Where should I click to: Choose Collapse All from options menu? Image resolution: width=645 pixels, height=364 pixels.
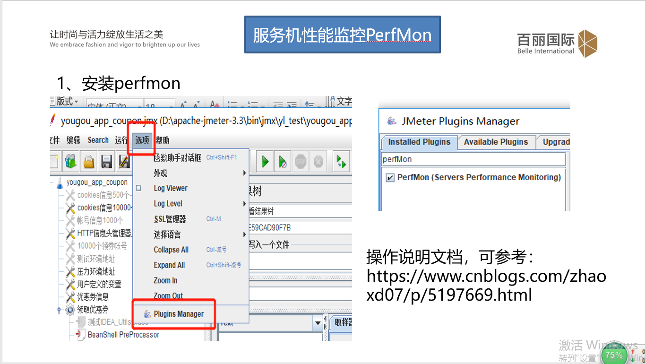pos(190,250)
